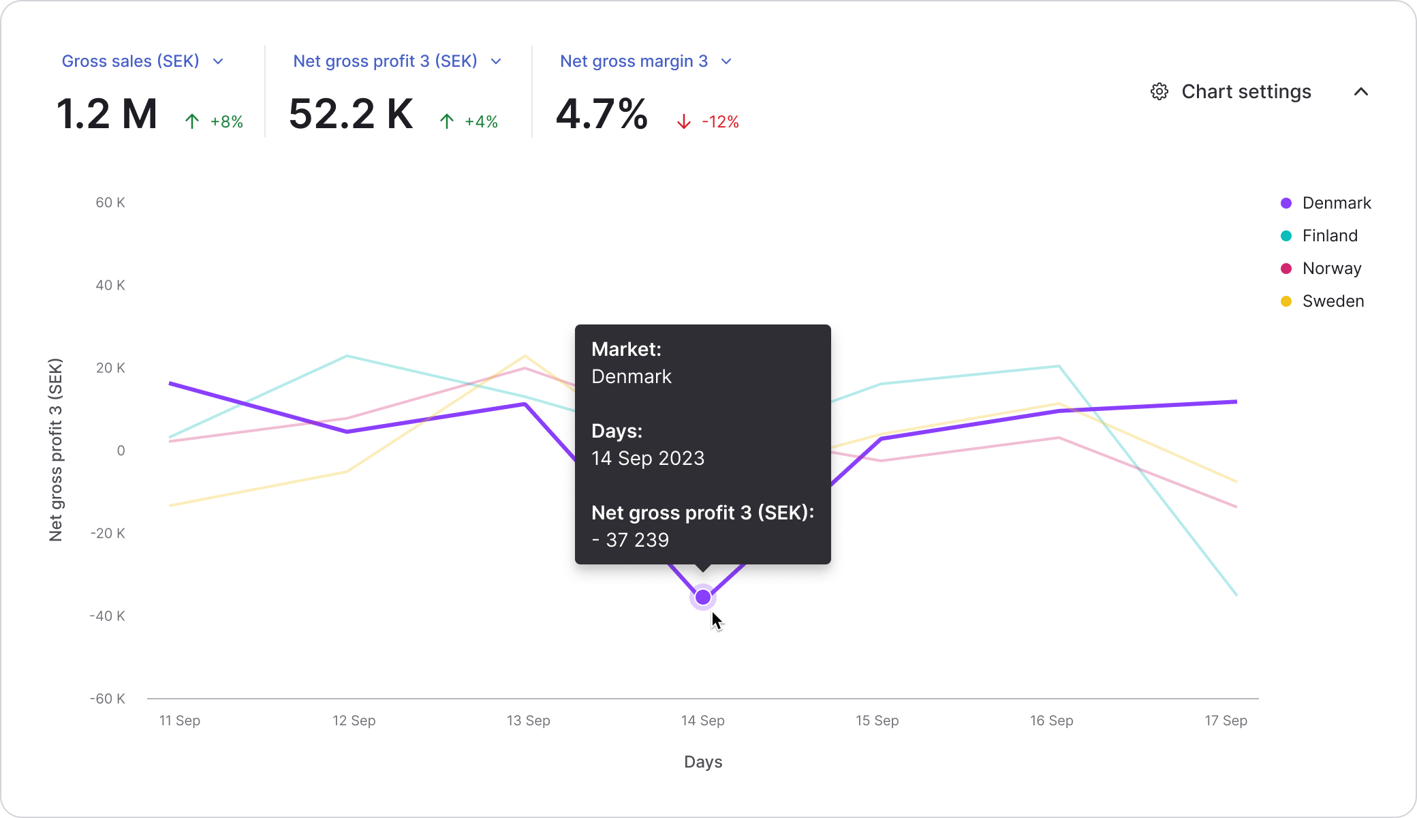Image resolution: width=1417 pixels, height=818 pixels.
Task: Click the Chart settings text label
Action: point(1246,92)
